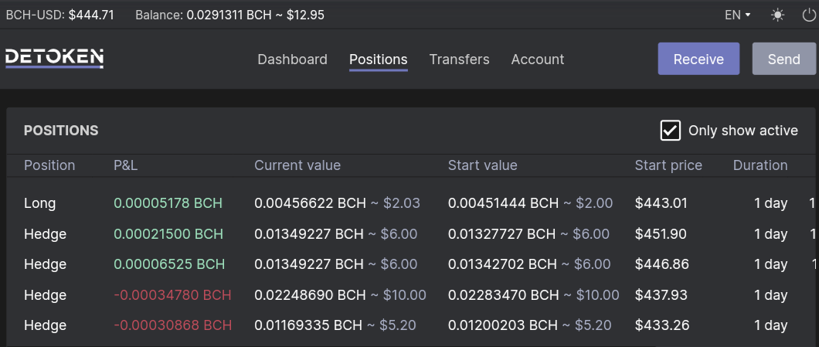Image resolution: width=819 pixels, height=347 pixels.
Task: Open the Dashboard tab
Action: [293, 60]
